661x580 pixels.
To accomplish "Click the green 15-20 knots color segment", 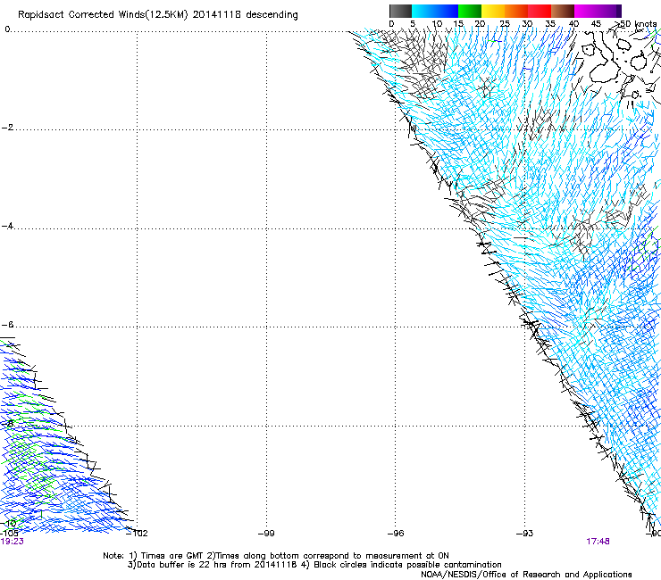I will pos(470,11).
